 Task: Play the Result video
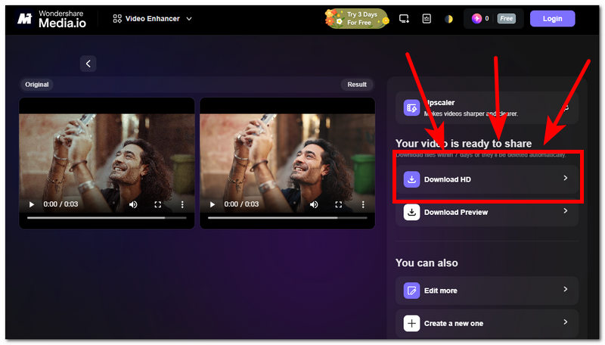tap(213, 204)
